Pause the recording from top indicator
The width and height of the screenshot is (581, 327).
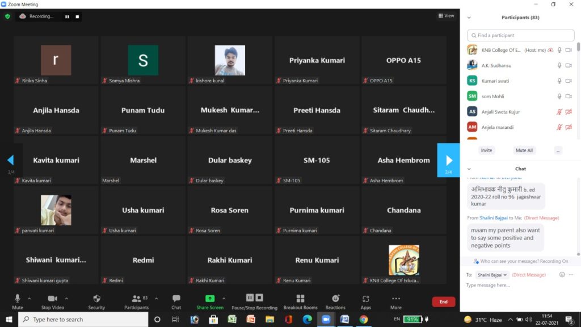[x=67, y=16]
